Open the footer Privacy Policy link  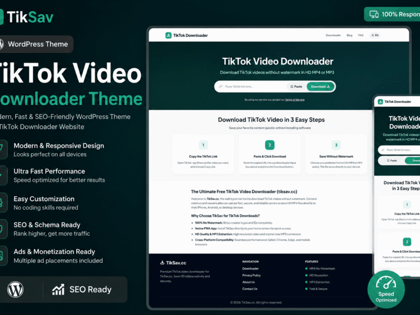[x=251, y=275]
